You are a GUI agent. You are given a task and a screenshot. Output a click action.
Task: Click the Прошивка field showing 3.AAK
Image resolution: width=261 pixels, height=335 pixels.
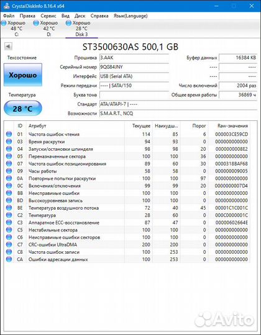[x=134, y=58]
